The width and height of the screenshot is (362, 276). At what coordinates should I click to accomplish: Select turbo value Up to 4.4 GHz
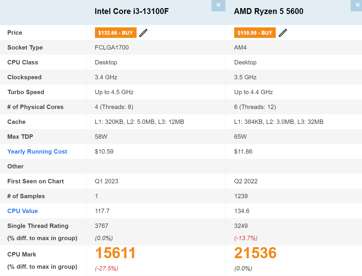[254, 92]
